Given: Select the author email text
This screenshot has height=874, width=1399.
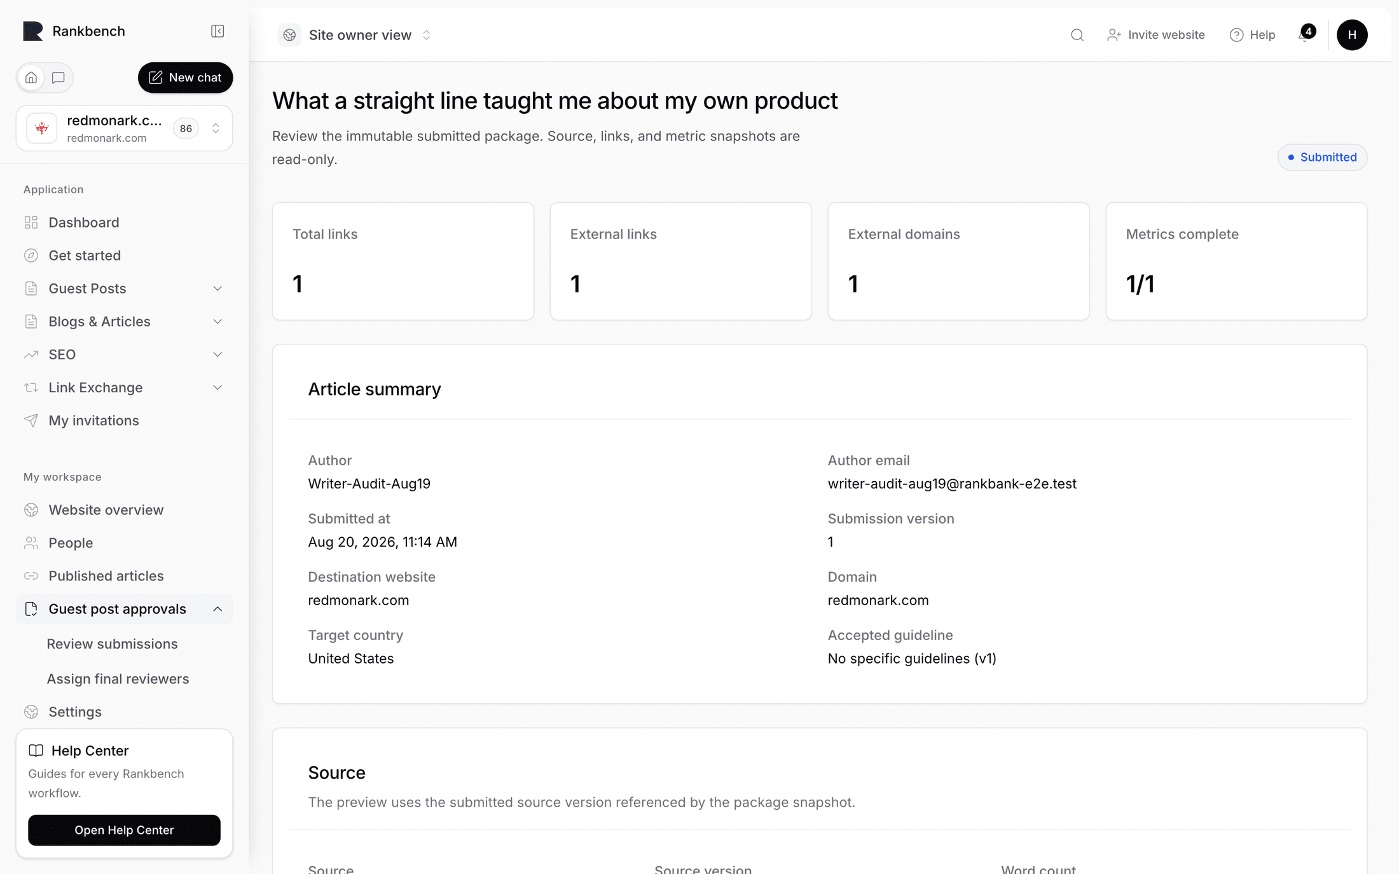Looking at the screenshot, I should tap(952, 484).
